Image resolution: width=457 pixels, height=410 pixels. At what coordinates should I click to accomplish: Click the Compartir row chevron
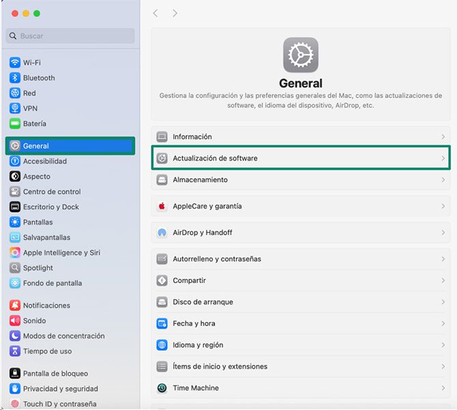tap(443, 280)
